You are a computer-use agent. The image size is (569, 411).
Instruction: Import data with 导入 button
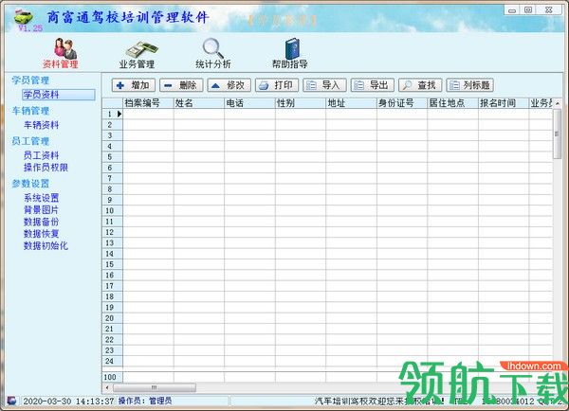click(324, 85)
